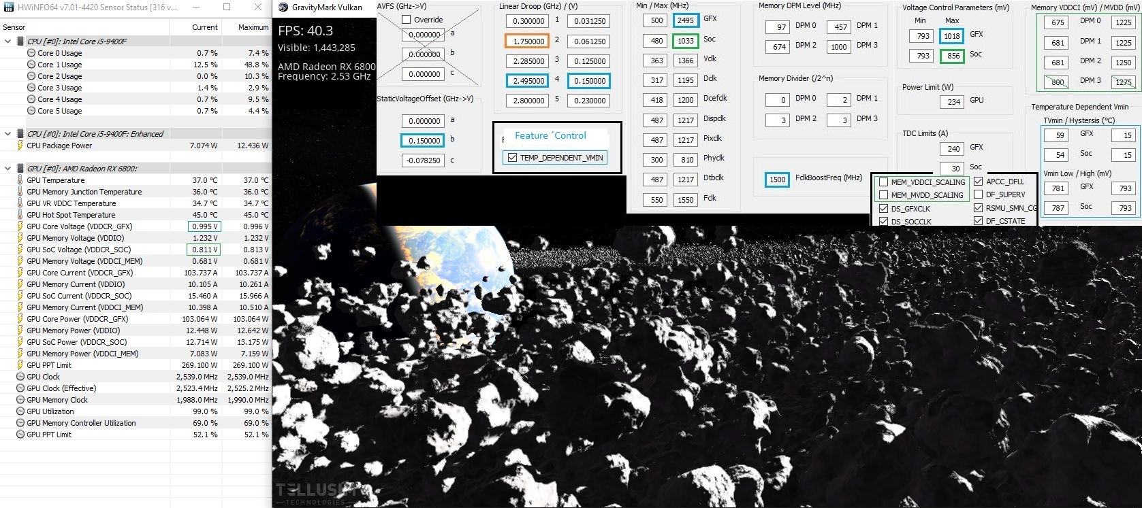
Task: Click the icon beside GPU Hot Spot Temperature
Action: (x=20, y=215)
